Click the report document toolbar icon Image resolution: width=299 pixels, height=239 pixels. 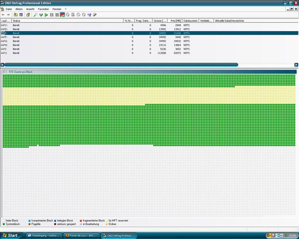[73, 15]
